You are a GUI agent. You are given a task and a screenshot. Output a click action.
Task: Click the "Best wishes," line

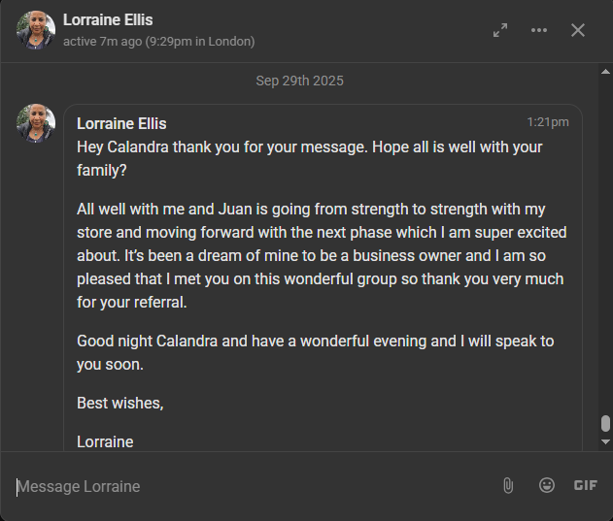click(120, 403)
